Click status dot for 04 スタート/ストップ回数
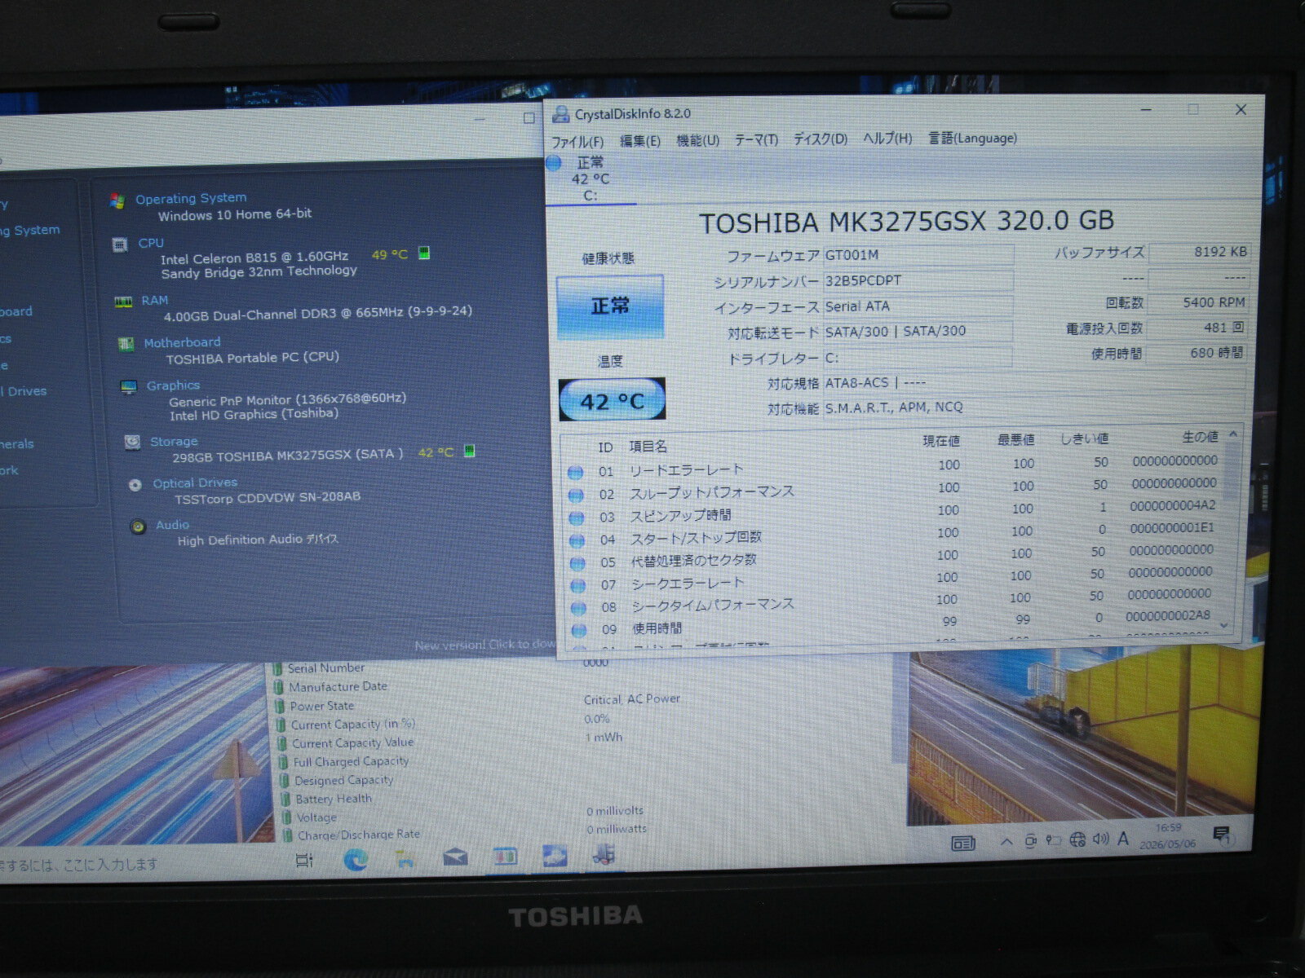Viewport: 1305px width, 978px height. [x=577, y=540]
